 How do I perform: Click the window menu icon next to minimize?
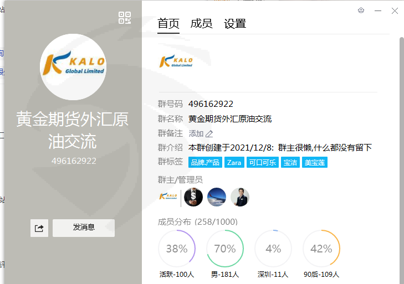pyautogui.click(x=361, y=11)
